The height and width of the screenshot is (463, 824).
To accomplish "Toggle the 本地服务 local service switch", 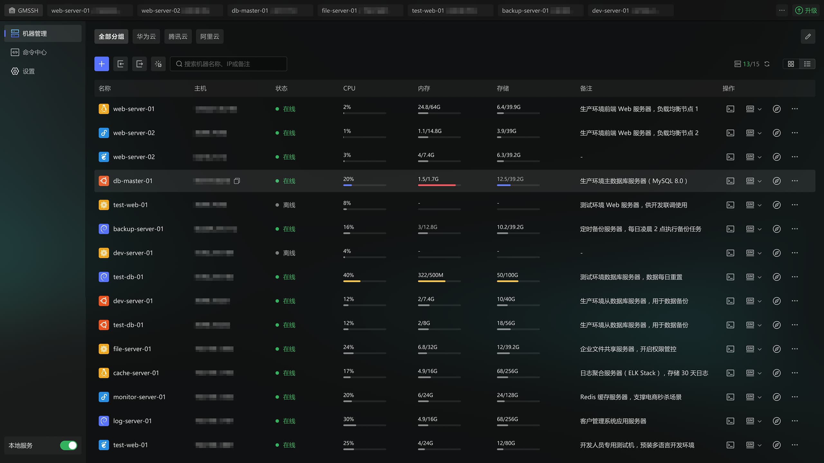I will click(69, 445).
